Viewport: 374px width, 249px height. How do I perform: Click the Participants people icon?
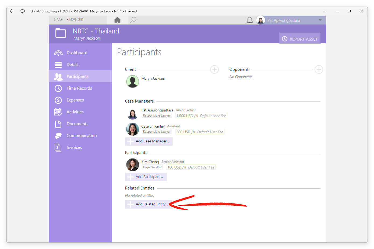(58, 77)
